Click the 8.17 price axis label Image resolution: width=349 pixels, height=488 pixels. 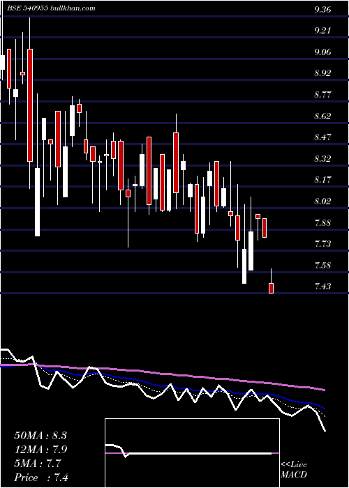click(322, 180)
